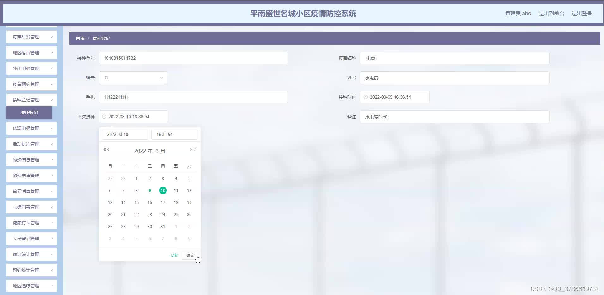Select March 31 in calendar
Image resolution: width=604 pixels, height=295 pixels.
163,226
